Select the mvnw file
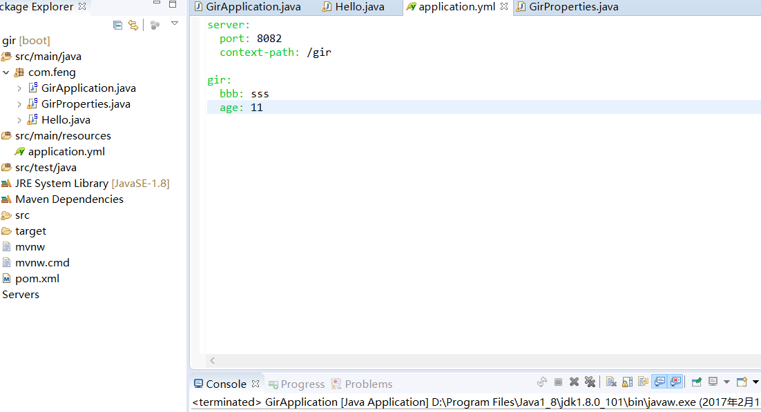The height and width of the screenshot is (412, 761). (30, 247)
